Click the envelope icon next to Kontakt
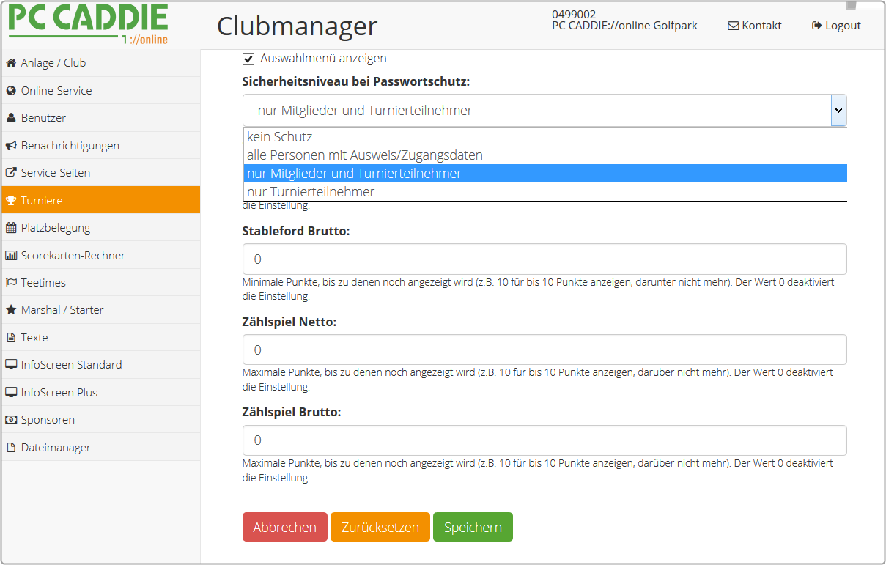Viewport: 886px width, 565px height. tap(733, 26)
